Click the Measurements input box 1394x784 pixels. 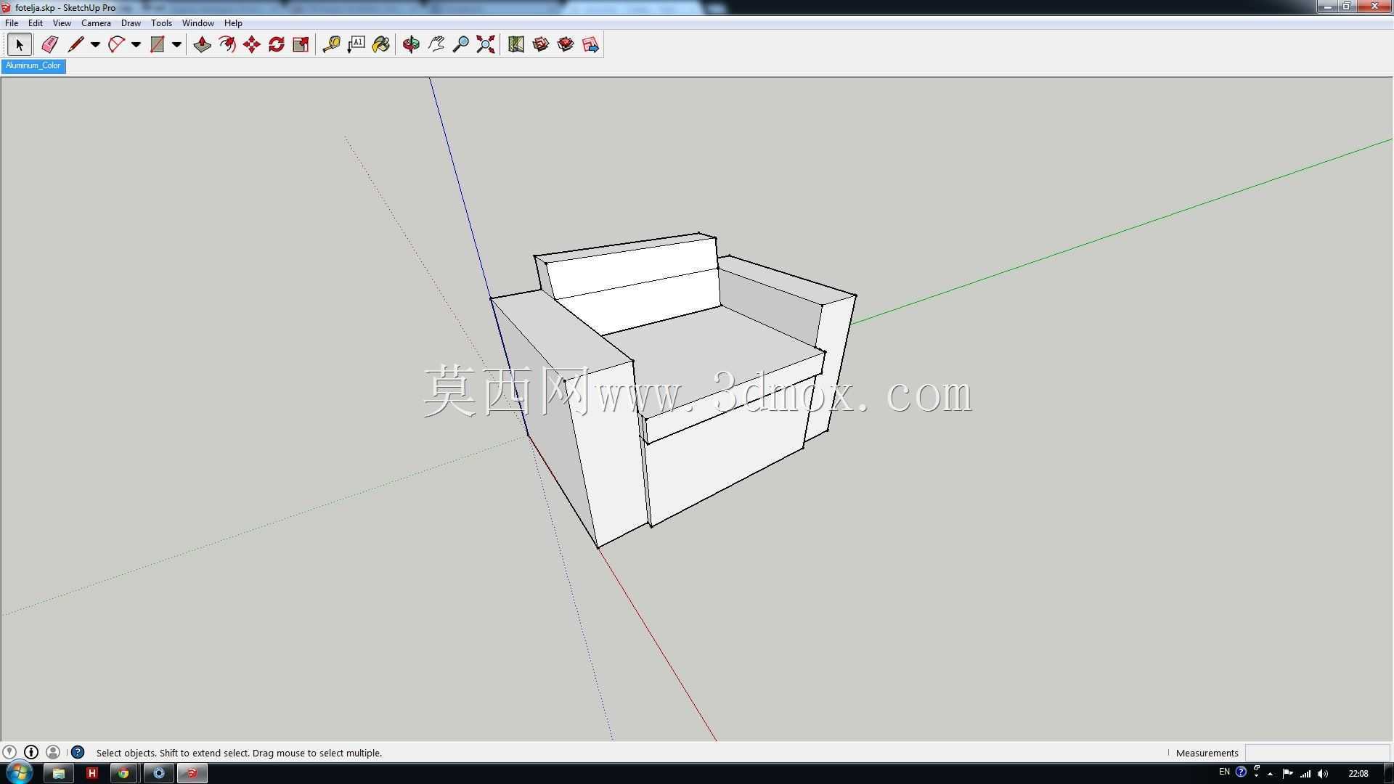[1318, 753]
